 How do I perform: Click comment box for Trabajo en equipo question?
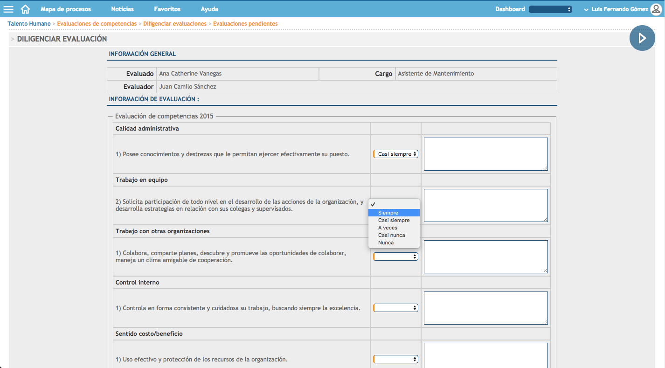[x=486, y=205]
